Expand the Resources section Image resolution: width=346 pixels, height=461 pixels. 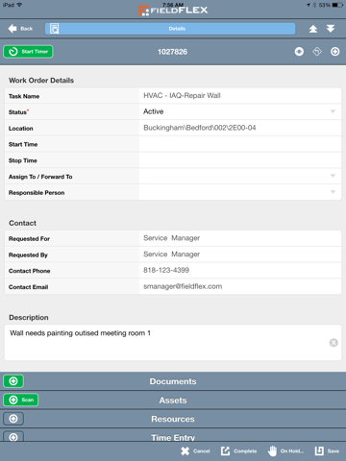tap(173, 419)
